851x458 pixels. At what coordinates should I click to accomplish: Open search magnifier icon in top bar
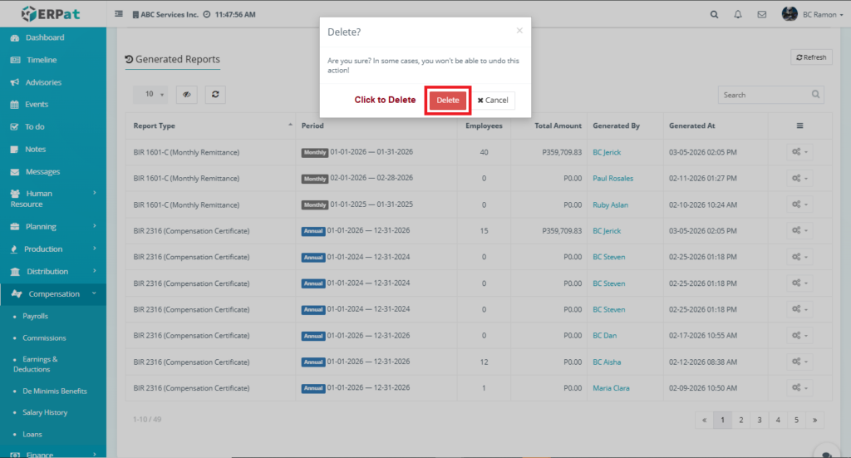(x=715, y=14)
